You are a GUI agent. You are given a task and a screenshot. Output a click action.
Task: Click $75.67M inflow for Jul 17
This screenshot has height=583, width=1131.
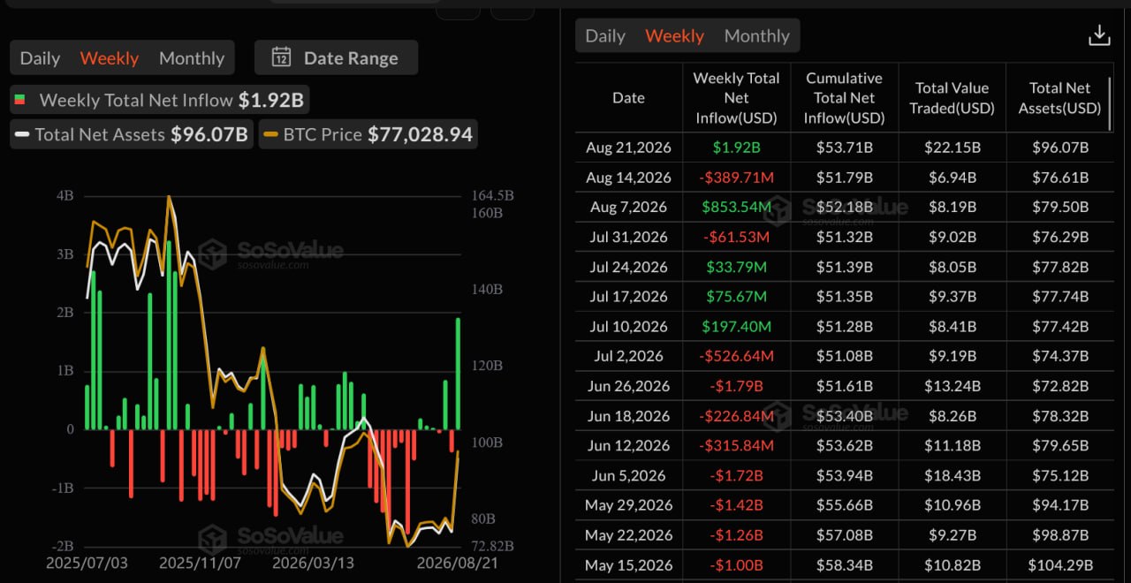[x=736, y=297]
